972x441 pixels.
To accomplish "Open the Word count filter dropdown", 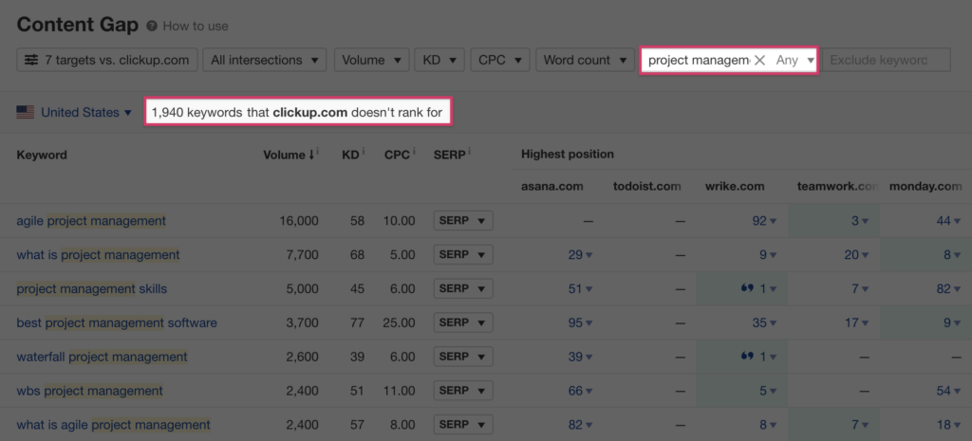I will [585, 60].
